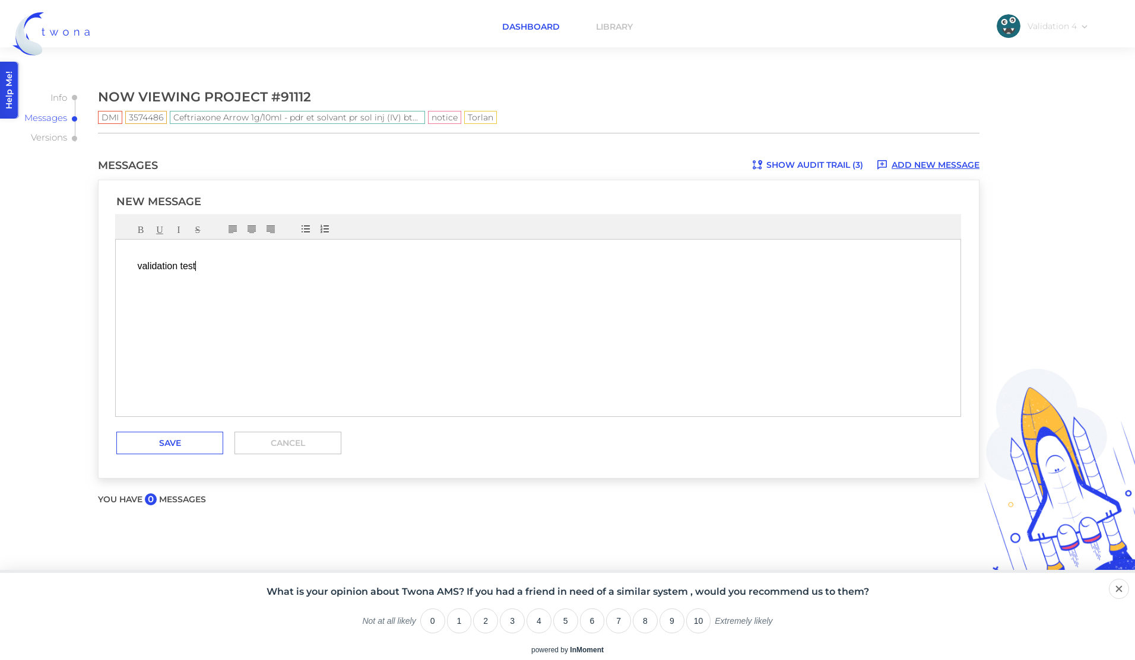Open the Validation 4 user dropdown
This screenshot has height=660, width=1135.
point(1042,26)
